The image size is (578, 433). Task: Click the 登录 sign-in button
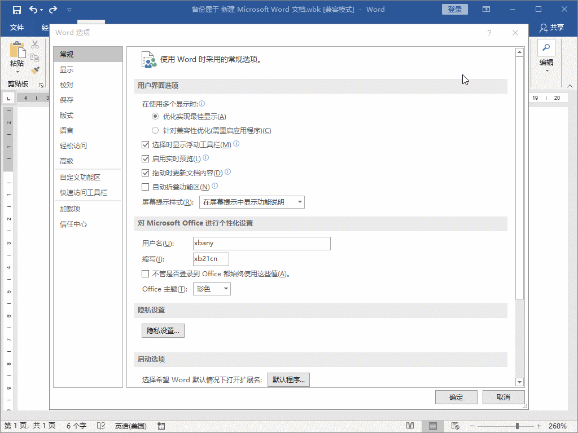coord(455,10)
